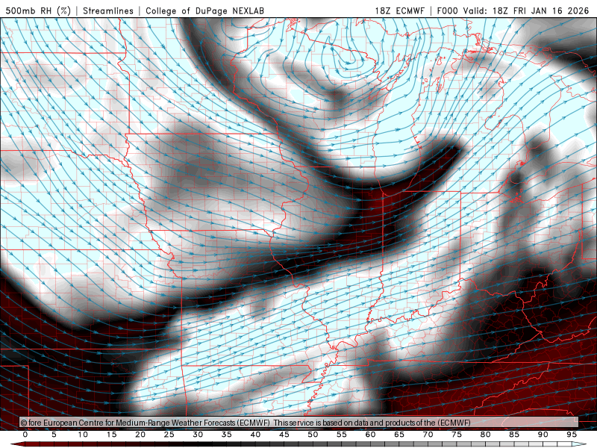
Task: Pick the "40" tick label on the legend
Action: point(255,435)
